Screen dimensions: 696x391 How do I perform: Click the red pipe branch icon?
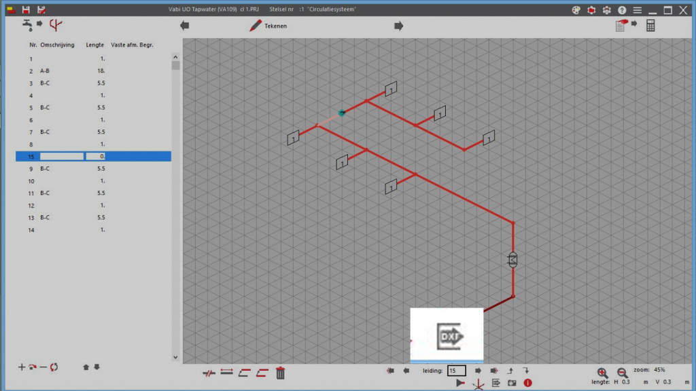pyautogui.click(x=56, y=25)
